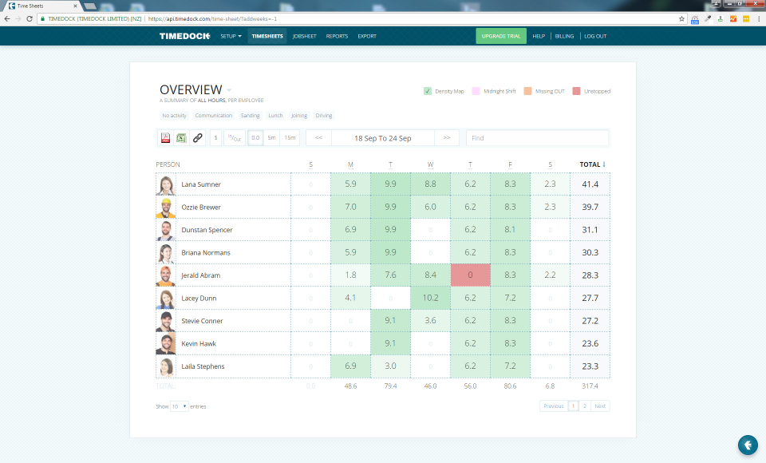Open the Reports tab

pos(337,36)
